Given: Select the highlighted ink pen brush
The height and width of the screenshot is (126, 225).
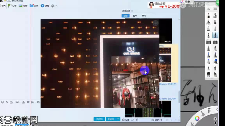Looking at the screenshot, I should coord(215,35).
